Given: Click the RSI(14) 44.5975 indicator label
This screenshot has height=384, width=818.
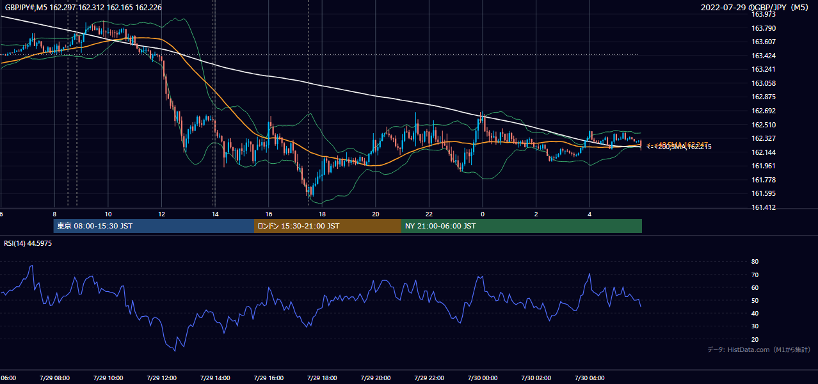Looking at the screenshot, I should point(28,243).
